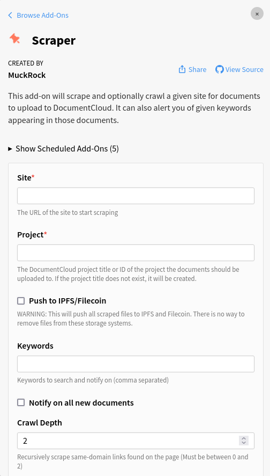The image size is (270, 476).
Task: Click the MuckRock creator name
Action: pyautogui.click(x=27, y=75)
